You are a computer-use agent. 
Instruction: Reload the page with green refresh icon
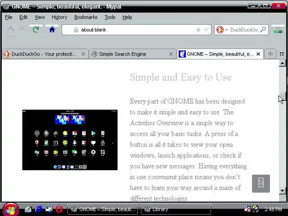coord(36,30)
